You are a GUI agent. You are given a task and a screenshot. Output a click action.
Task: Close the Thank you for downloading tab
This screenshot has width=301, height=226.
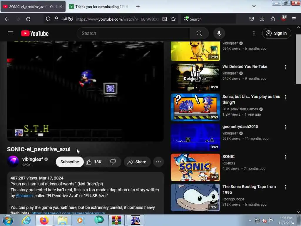point(127,6)
